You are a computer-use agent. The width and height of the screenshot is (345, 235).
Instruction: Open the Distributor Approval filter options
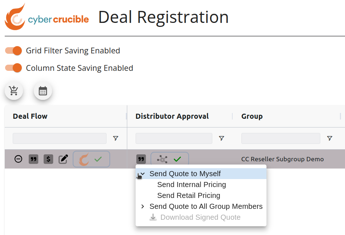coord(221,138)
